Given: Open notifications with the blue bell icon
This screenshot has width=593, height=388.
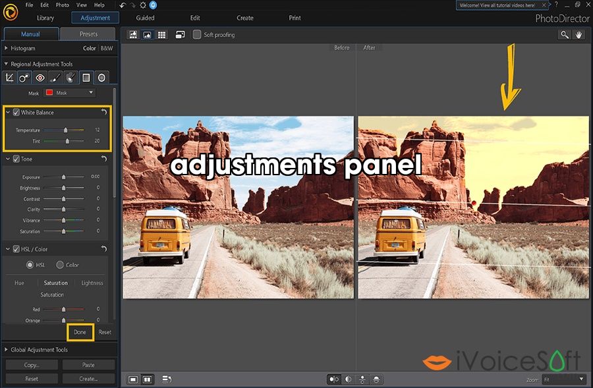Looking at the screenshot, I should point(153,5).
